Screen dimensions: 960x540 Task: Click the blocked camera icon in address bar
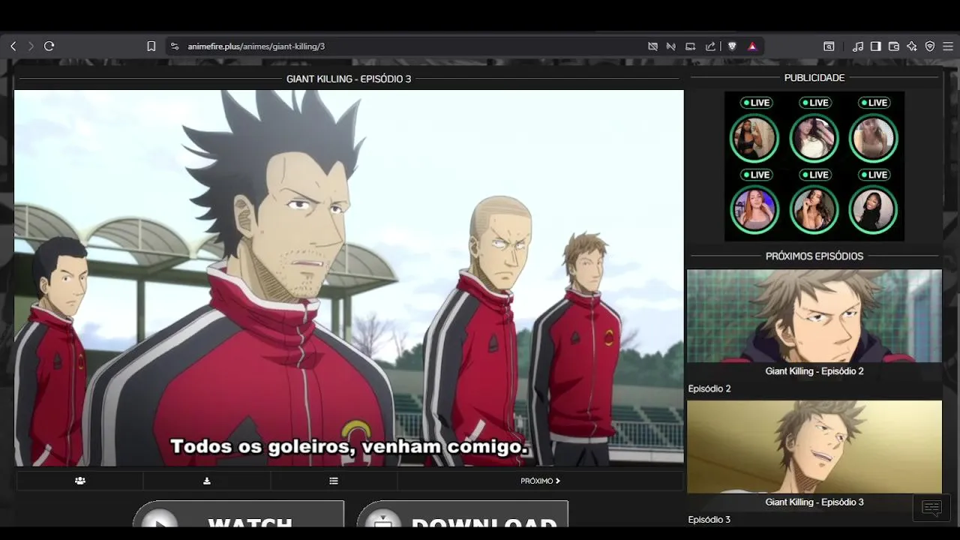point(652,46)
